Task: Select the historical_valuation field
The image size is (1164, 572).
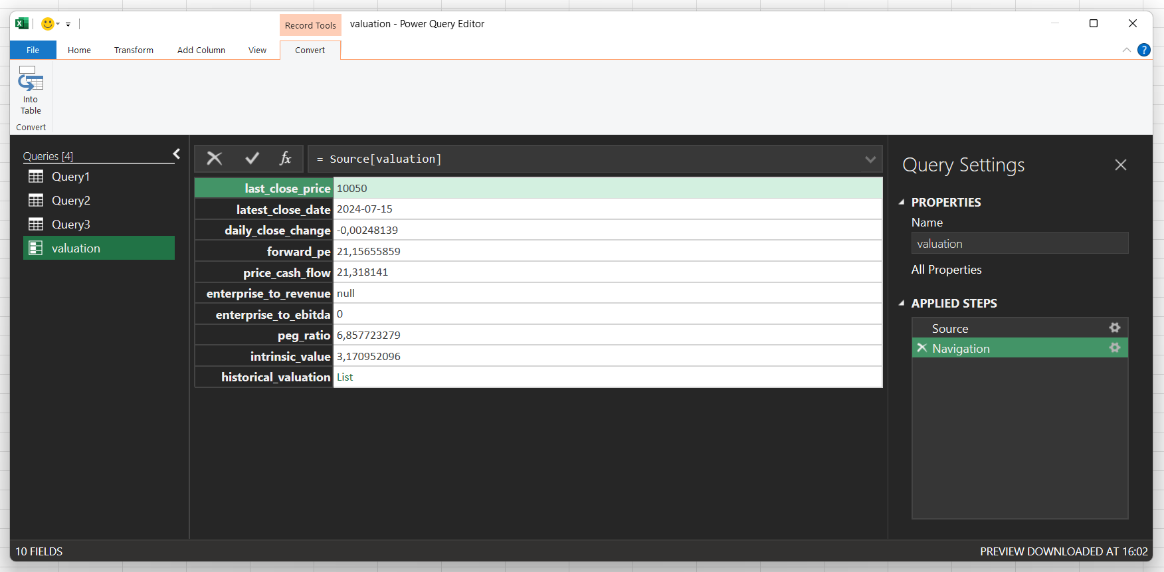Action: coord(264,377)
